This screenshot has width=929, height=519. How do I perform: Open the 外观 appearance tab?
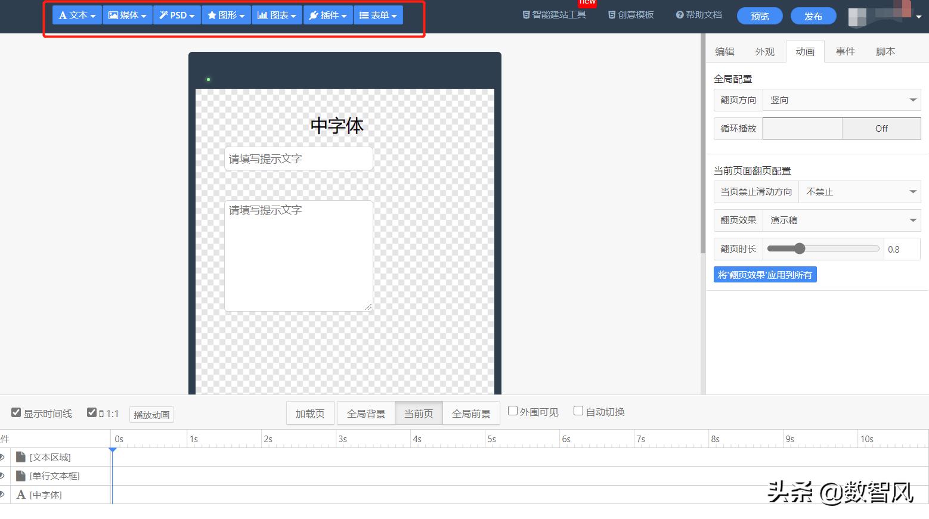point(765,51)
